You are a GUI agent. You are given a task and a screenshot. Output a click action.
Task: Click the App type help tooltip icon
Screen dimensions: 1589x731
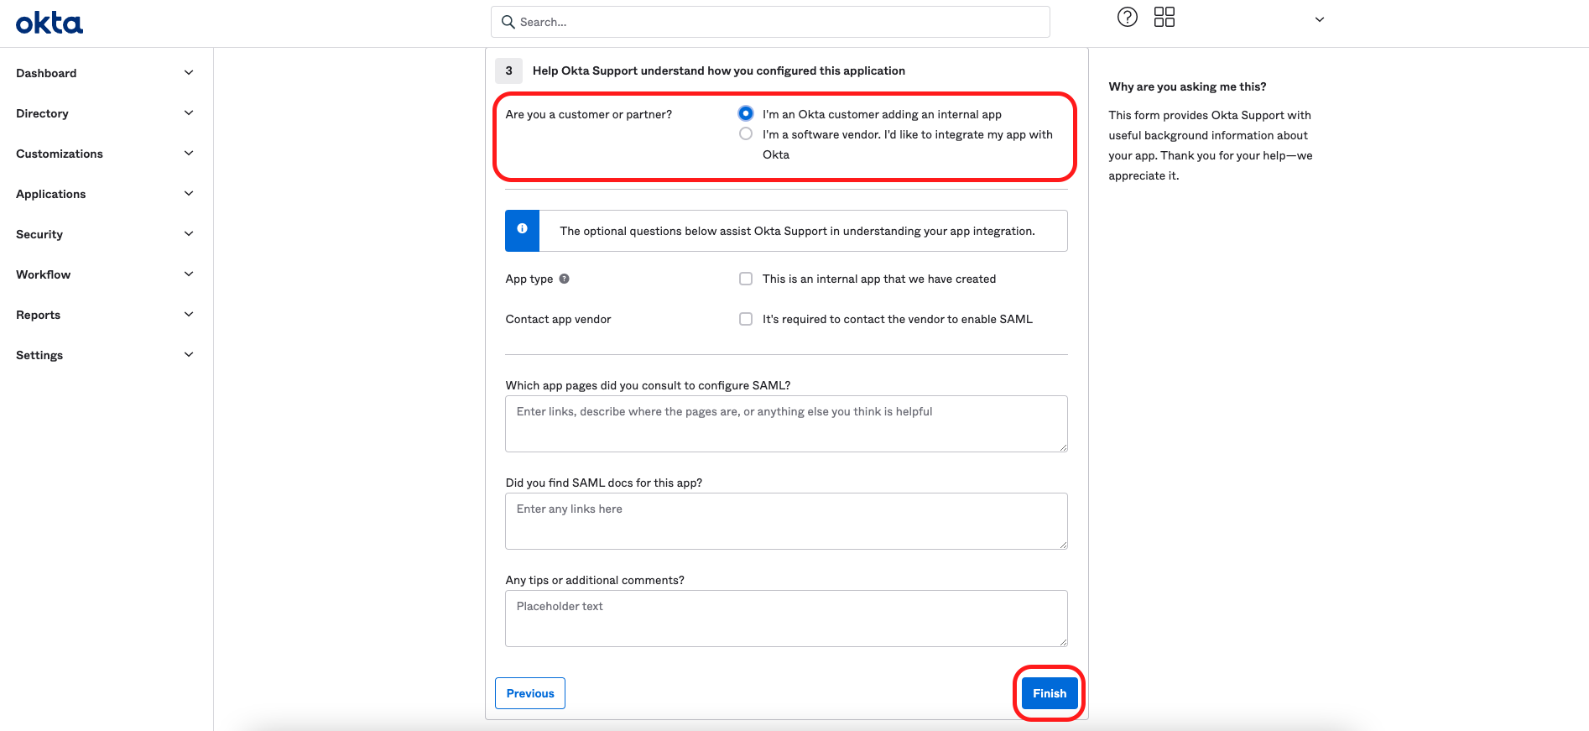(565, 279)
